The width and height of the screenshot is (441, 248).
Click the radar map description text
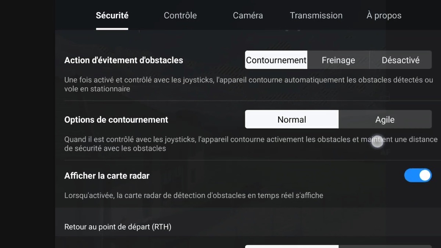point(194,195)
